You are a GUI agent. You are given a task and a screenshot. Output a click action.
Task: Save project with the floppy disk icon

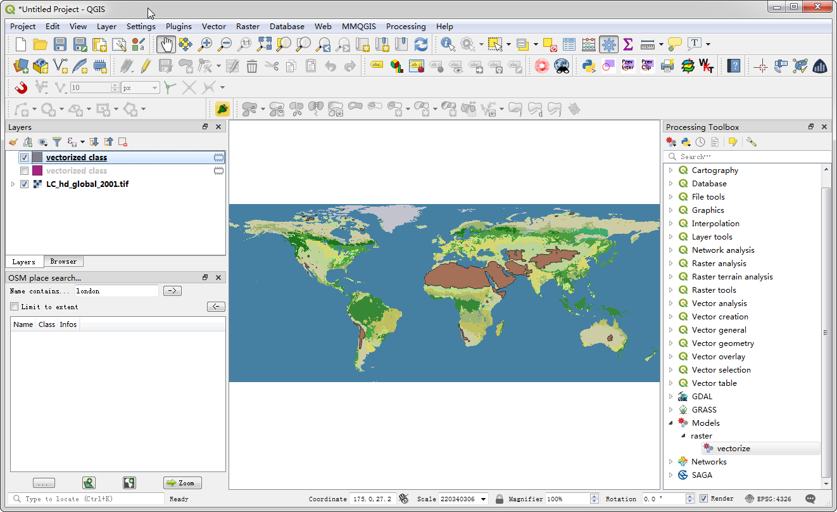point(60,44)
